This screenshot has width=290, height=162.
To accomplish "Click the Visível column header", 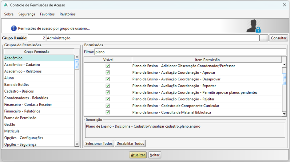I will 108,60.
